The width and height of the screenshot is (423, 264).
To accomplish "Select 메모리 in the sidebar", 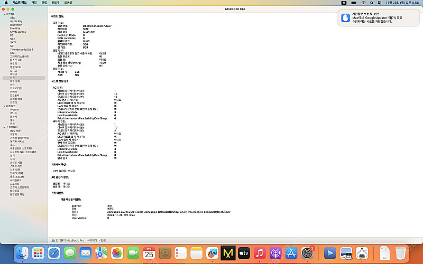I will [14, 64].
